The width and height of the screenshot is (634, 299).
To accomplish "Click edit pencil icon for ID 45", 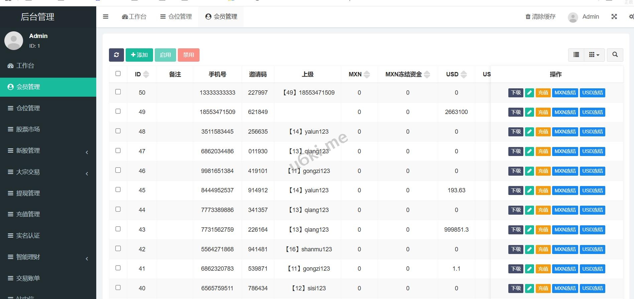I will (529, 191).
